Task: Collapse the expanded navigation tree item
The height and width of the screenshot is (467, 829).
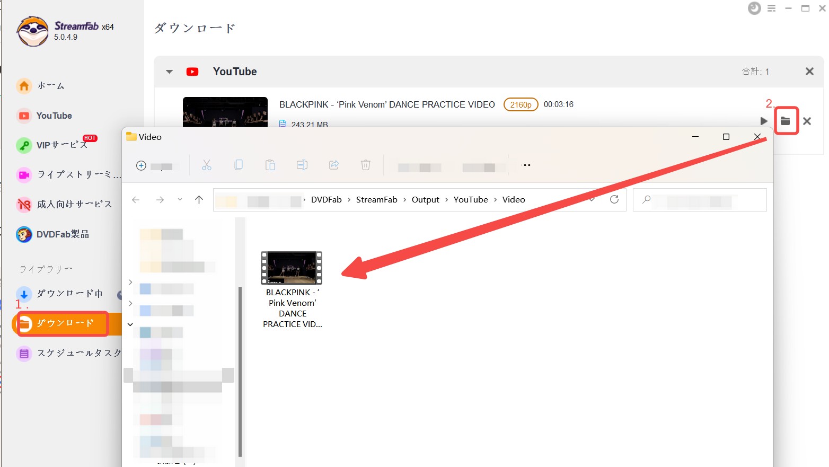Action: click(x=130, y=324)
